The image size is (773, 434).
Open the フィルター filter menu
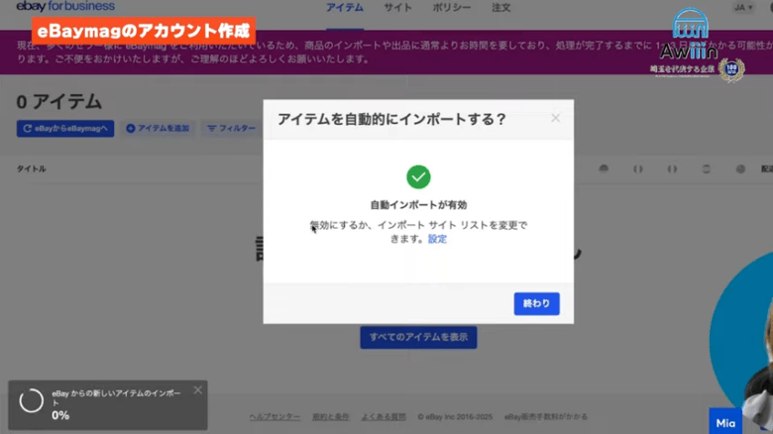coord(230,128)
